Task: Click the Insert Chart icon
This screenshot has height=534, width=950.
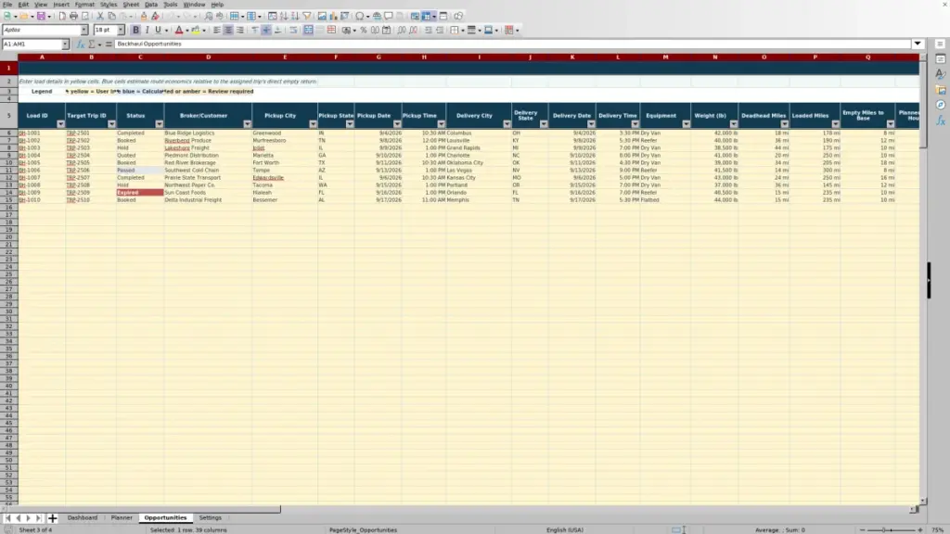Action: click(333, 17)
